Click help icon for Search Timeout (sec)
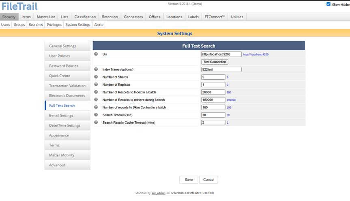 point(96,114)
